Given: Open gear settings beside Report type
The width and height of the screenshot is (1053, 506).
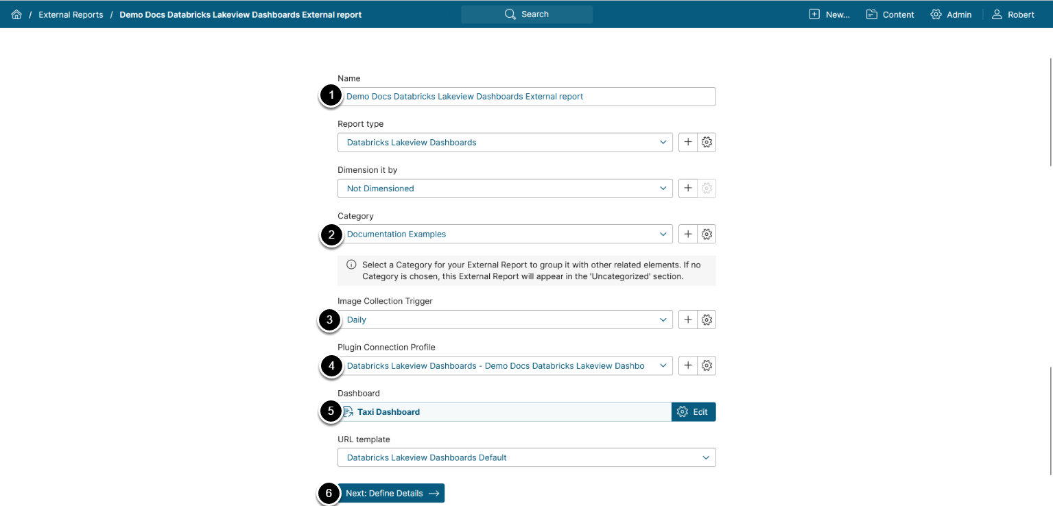Looking at the screenshot, I should tap(707, 143).
